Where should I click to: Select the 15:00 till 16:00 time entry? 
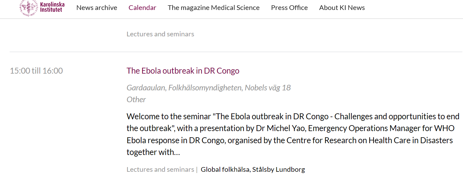point(36,71)
